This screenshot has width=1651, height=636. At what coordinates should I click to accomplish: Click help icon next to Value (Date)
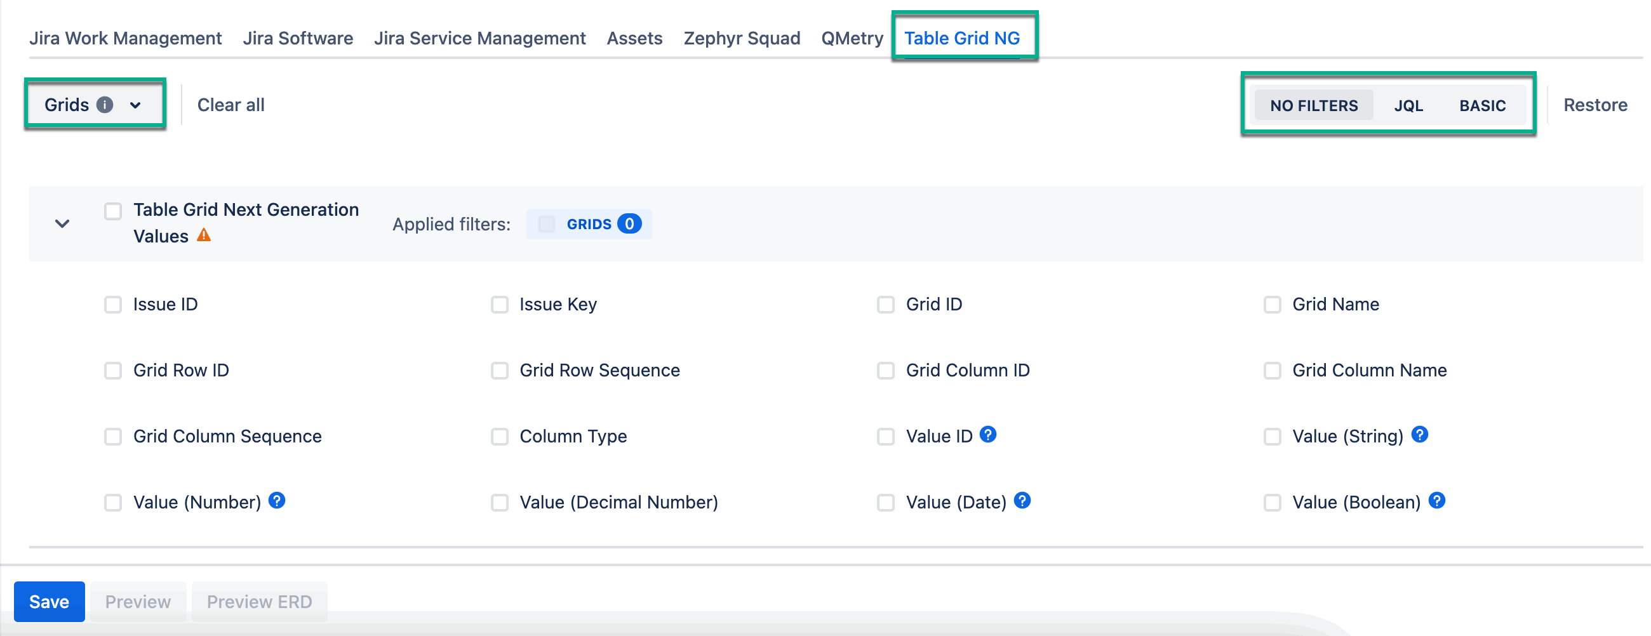click(x=1022, y=500)
